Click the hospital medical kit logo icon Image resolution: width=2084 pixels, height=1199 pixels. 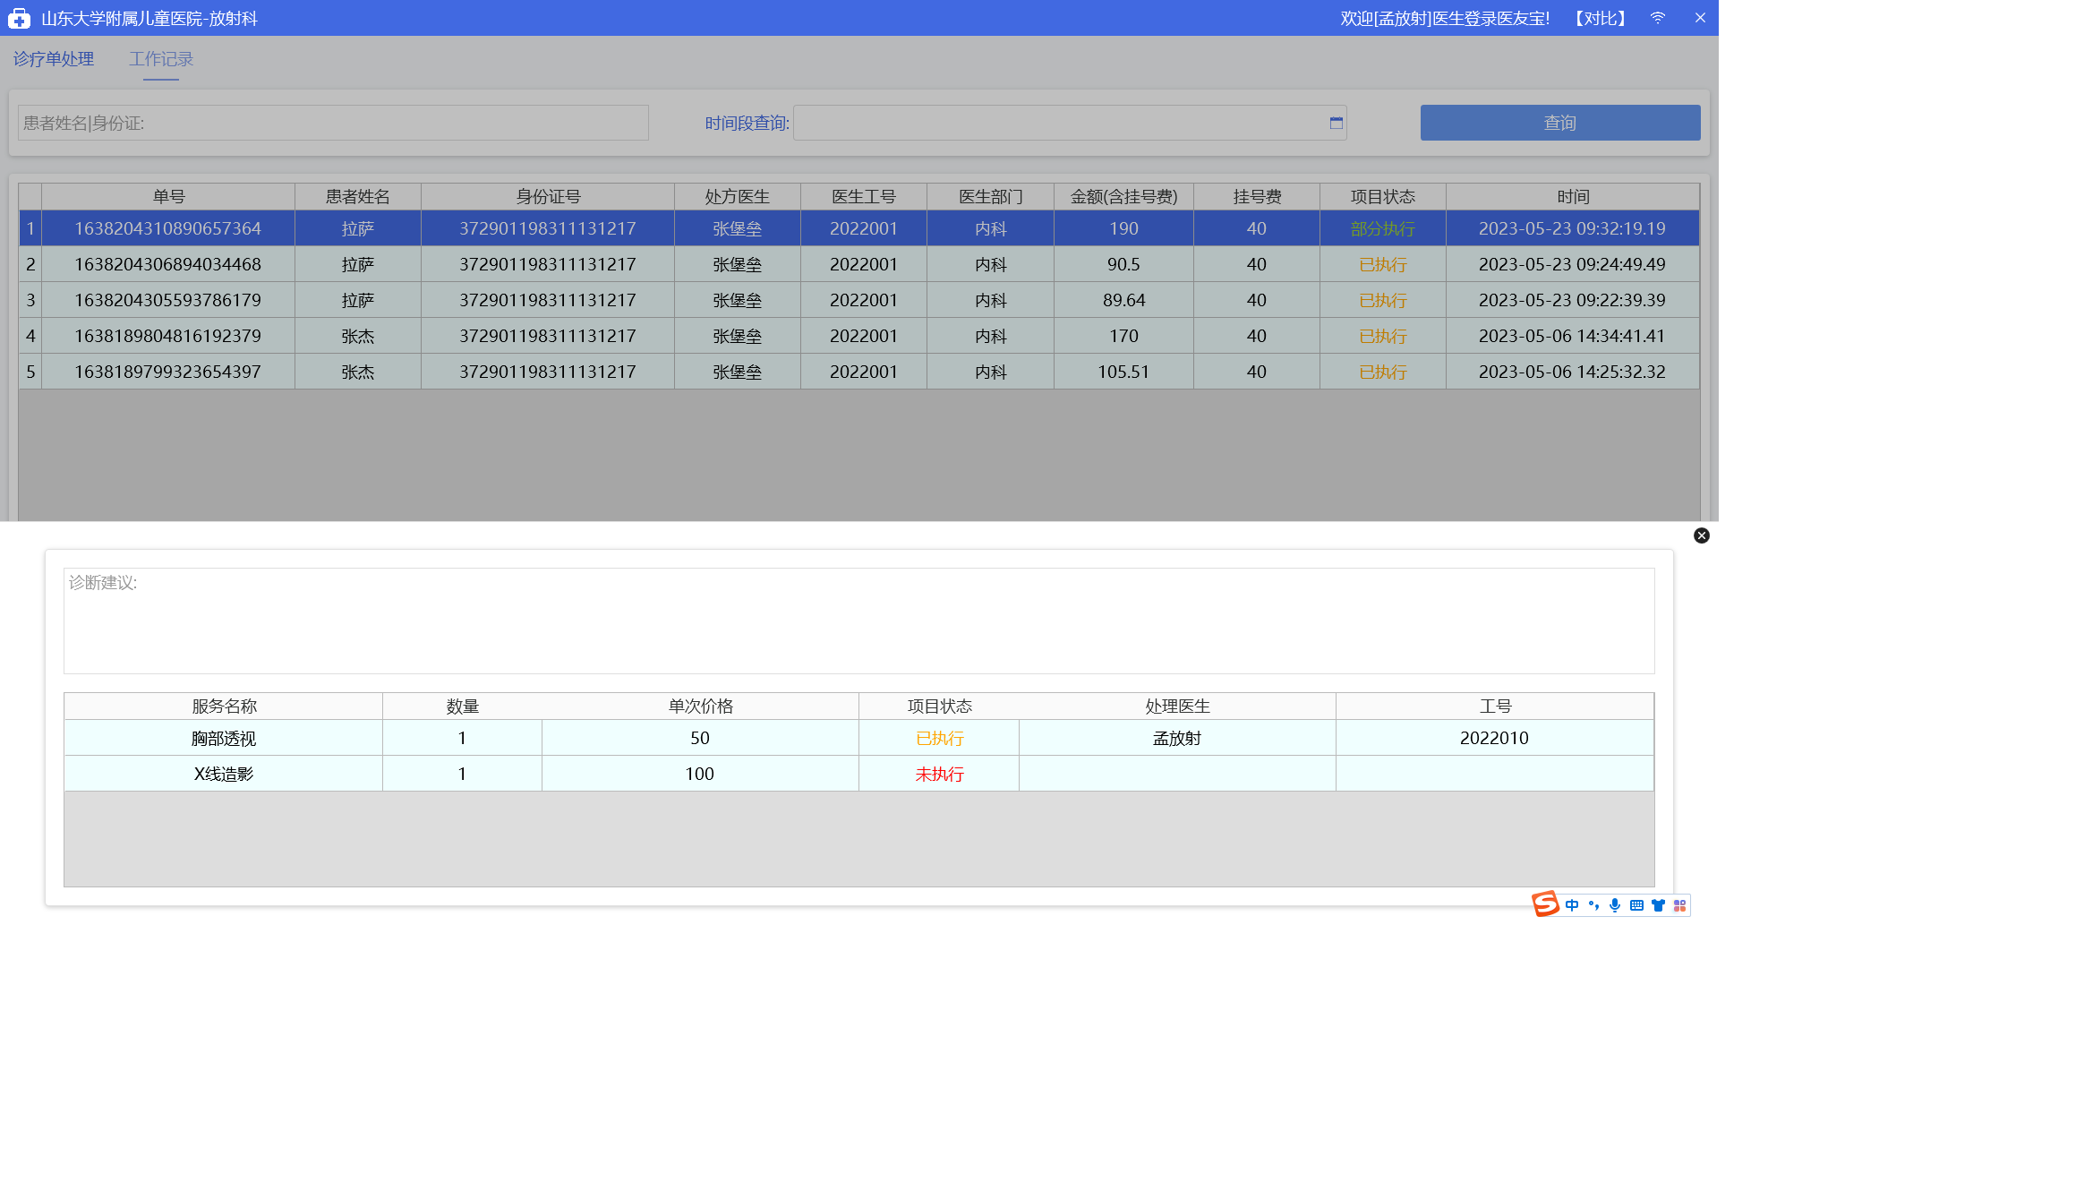pyautogui.click(x=19, y=18)
